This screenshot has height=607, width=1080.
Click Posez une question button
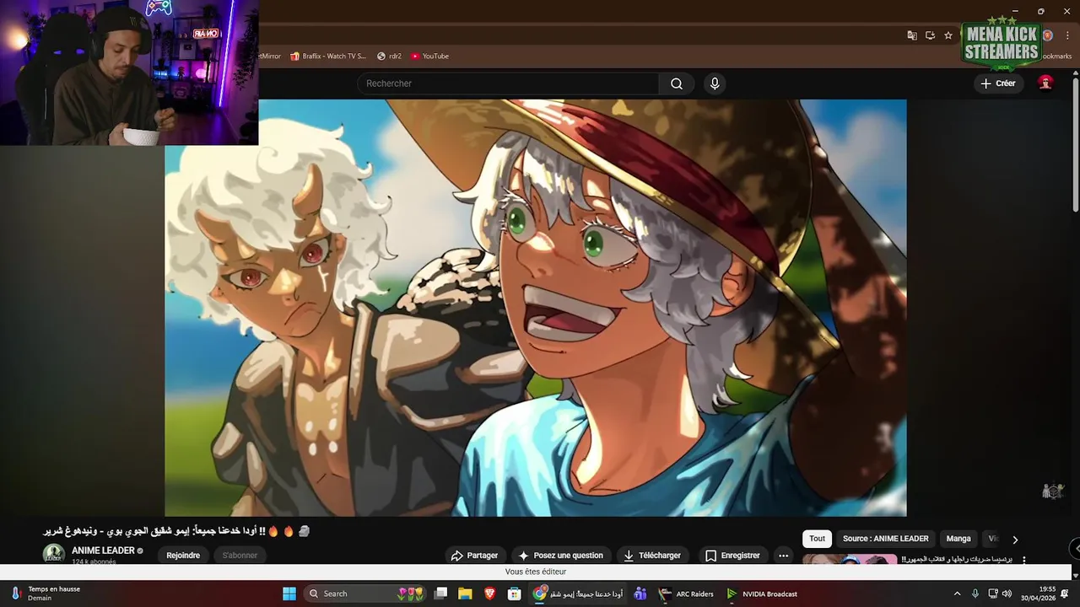(561, 556)
